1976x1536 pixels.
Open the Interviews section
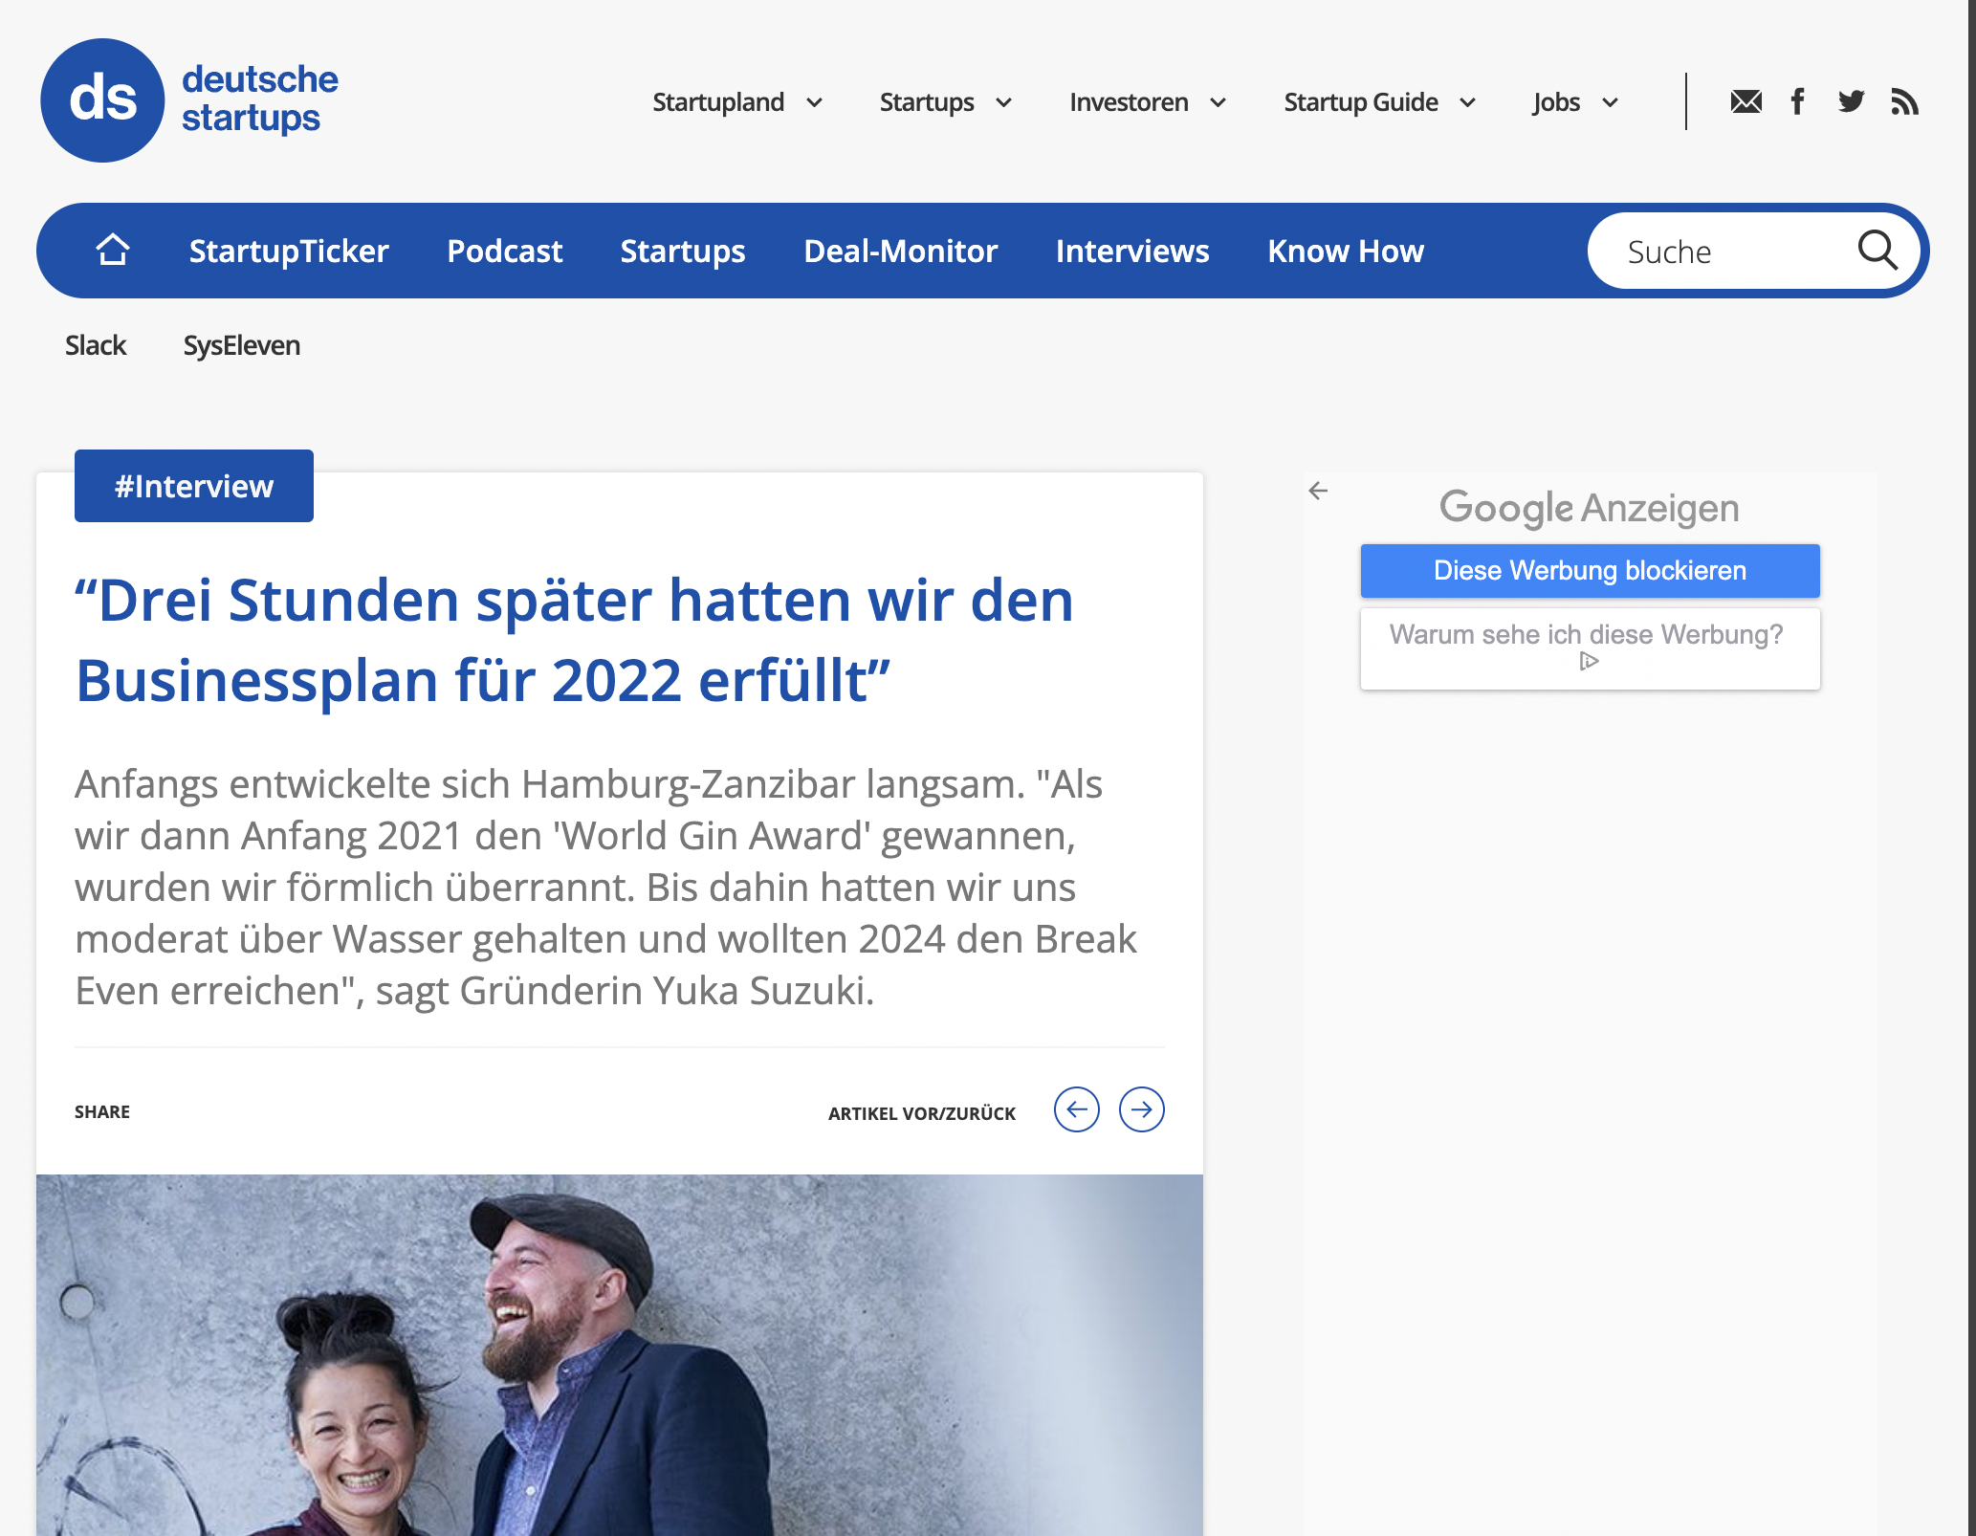1132,251
